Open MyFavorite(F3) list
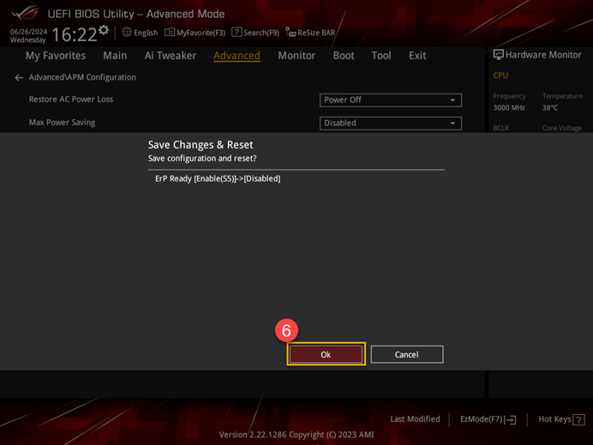The image size is (593, 445). click(195, 33)
